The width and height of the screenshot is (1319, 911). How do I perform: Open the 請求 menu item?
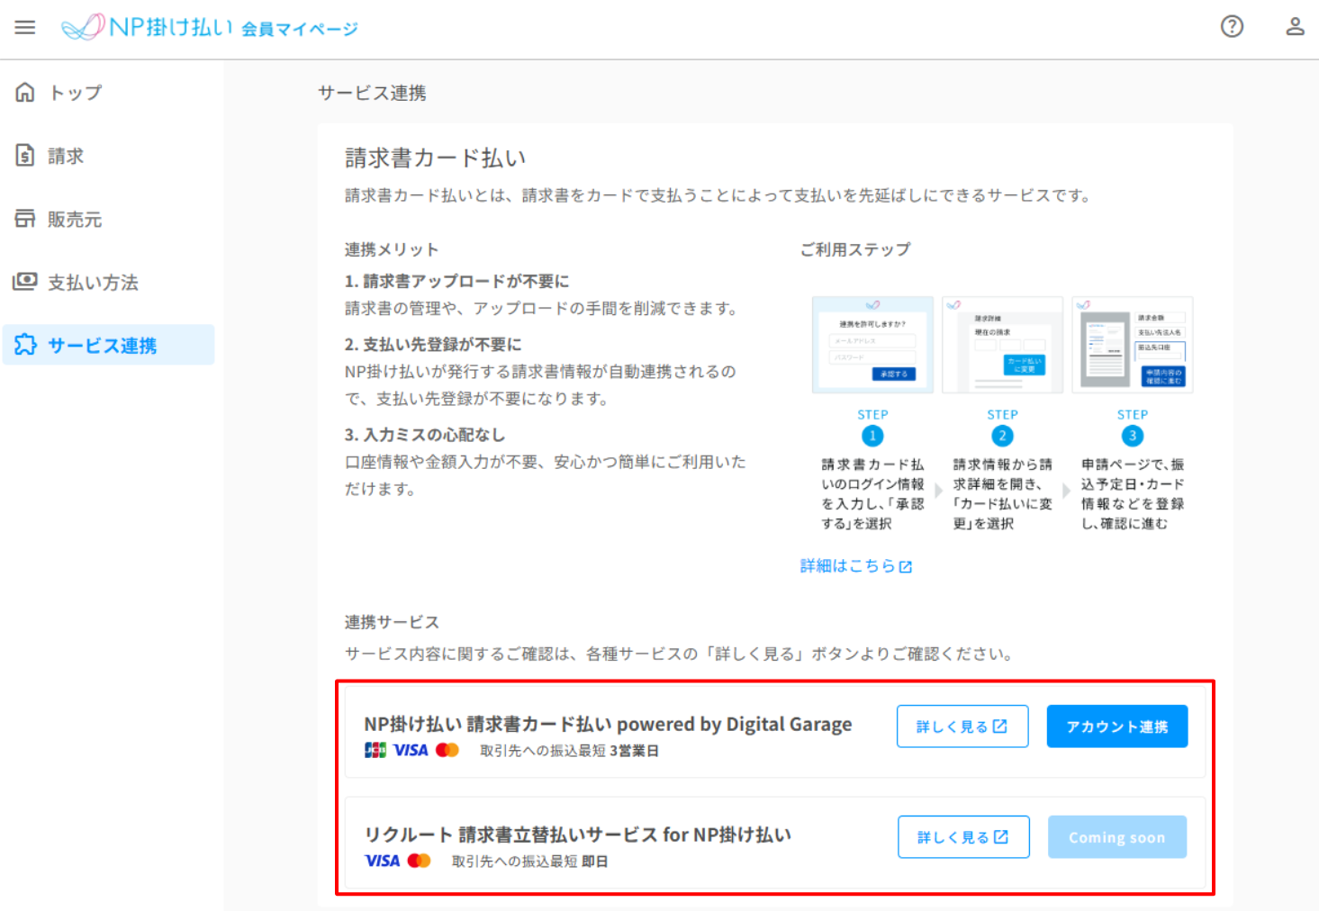(x=66, y=156)
